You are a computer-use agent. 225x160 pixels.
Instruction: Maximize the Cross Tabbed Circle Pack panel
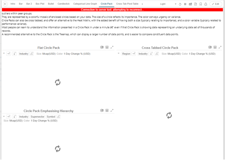coord(220,47)
